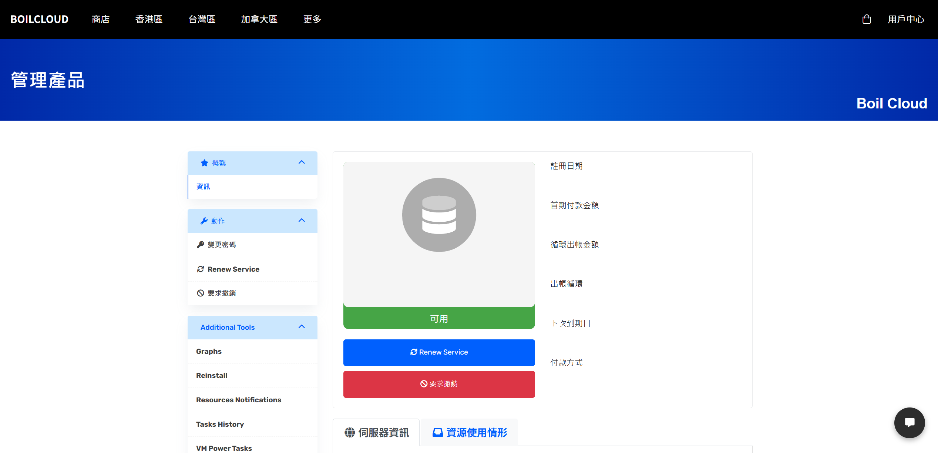The width and height of the screenshot is (938, 453).
Task: Click the 首期付款金額 label
Action: tap(574, 205)
